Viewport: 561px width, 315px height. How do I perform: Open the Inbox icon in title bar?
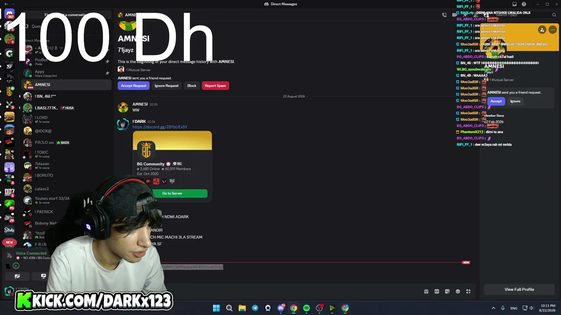515,4
